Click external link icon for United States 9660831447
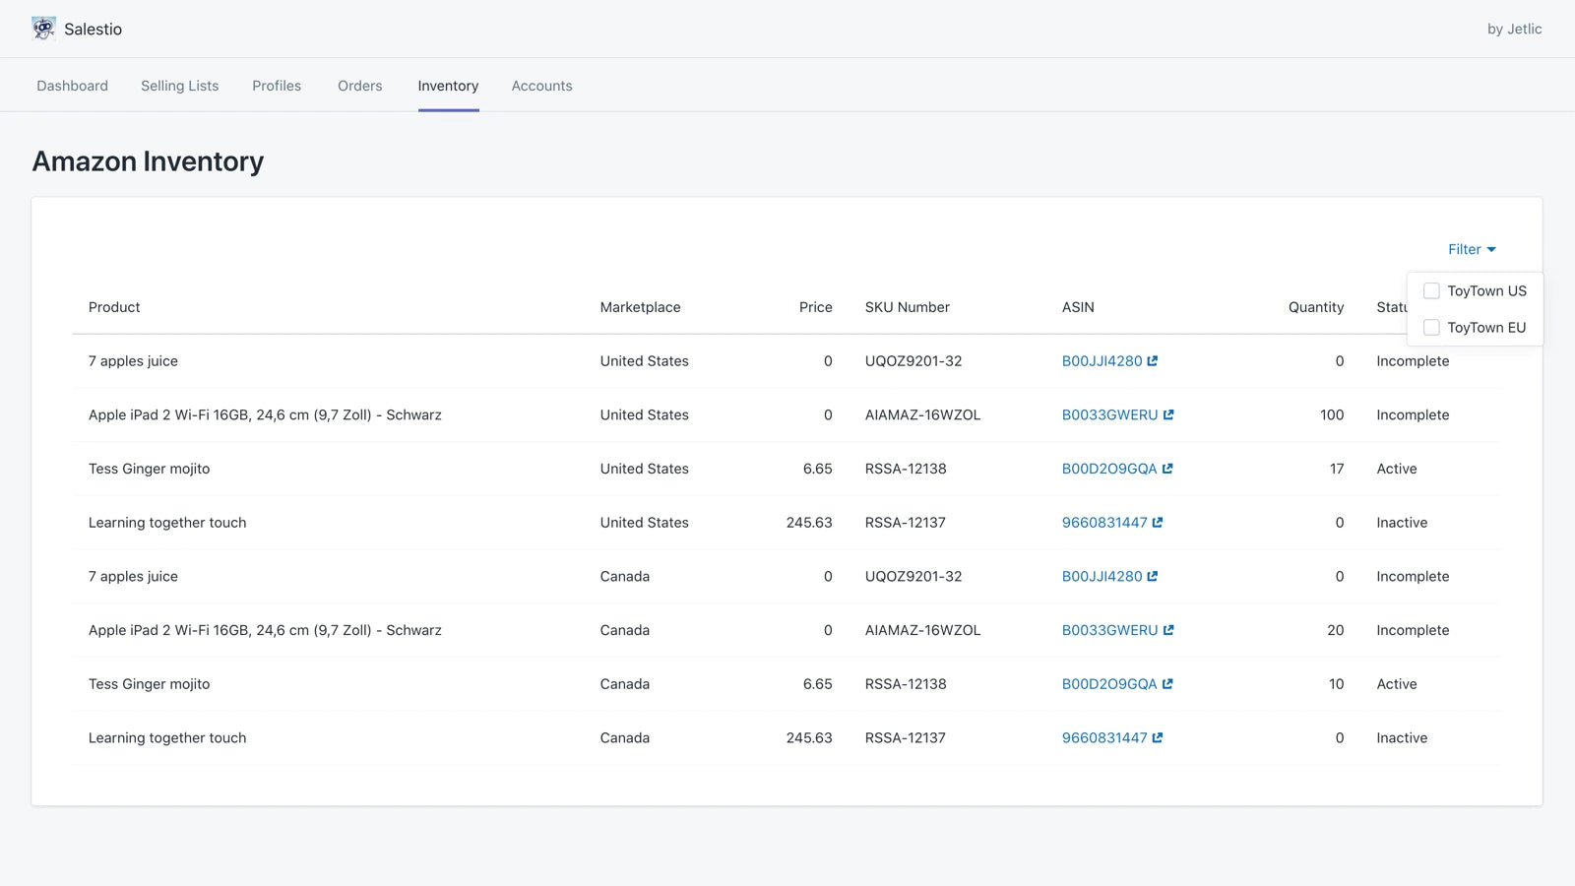This screenshot has height=886, width=1575. click(x=1158, y=523)
